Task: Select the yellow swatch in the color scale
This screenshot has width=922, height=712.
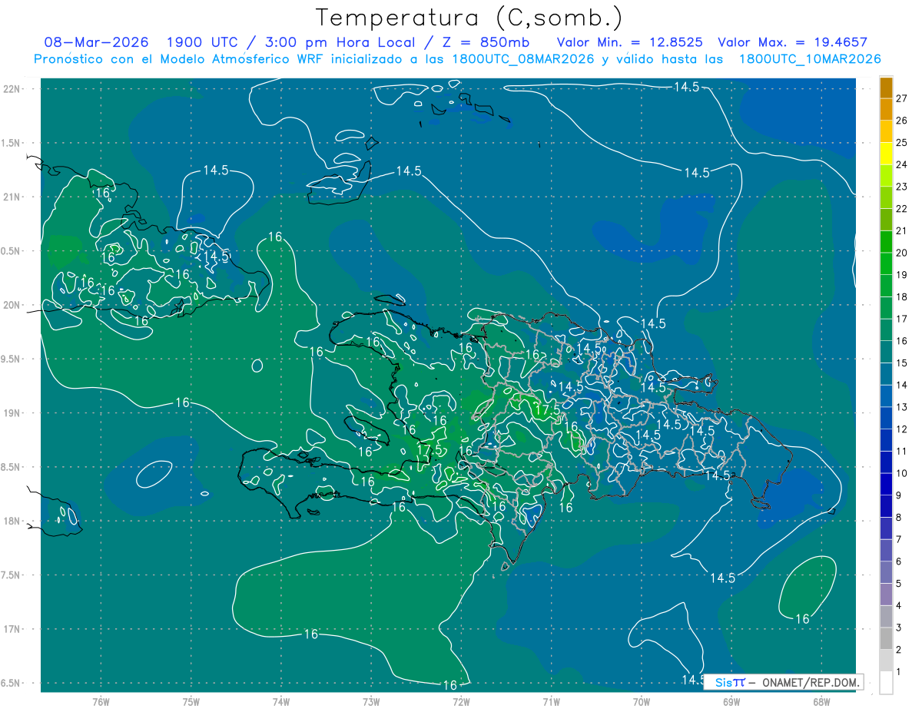Action: (x=886, y=154)
